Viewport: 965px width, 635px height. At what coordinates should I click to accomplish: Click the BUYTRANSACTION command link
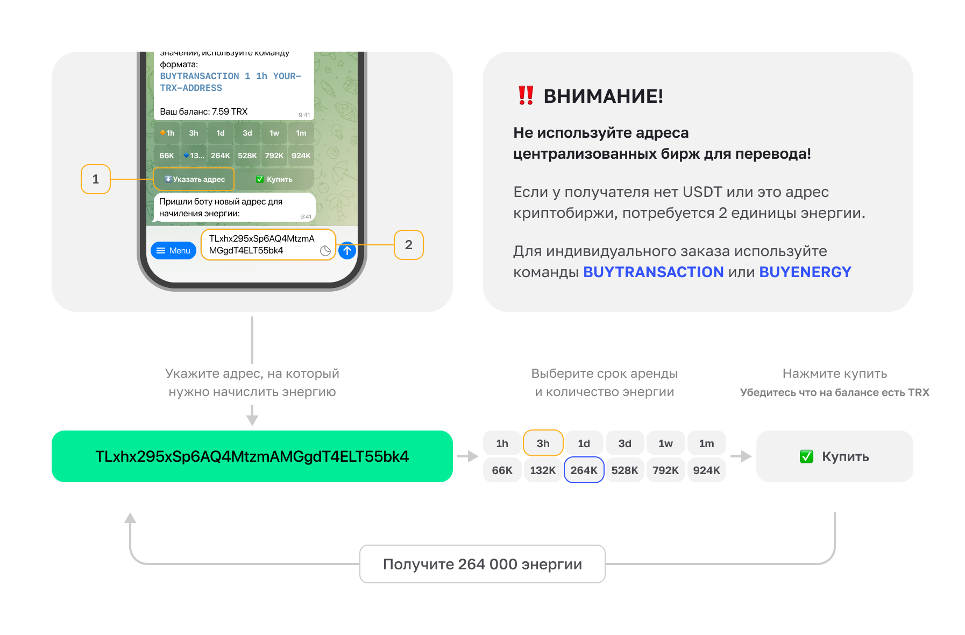pos(653,272)
